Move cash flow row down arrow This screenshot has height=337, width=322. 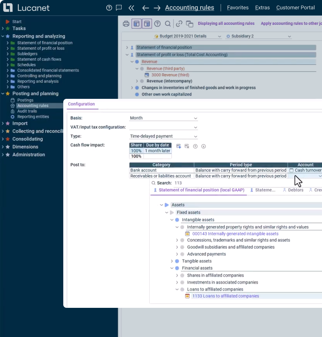pyautogui.click(x=204, y=146)
